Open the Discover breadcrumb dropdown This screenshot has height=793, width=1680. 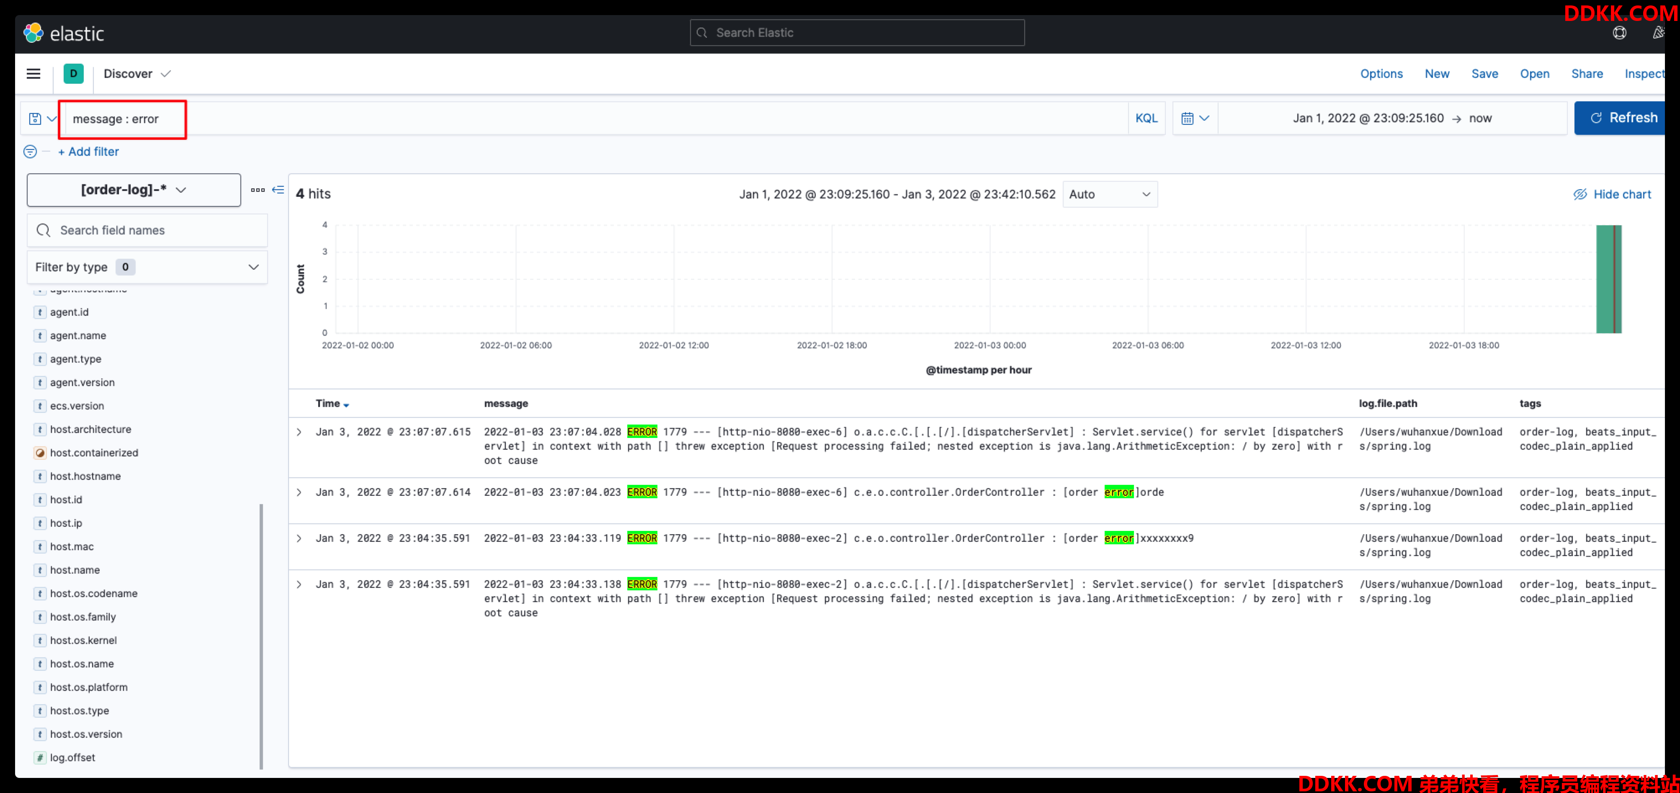137,74
